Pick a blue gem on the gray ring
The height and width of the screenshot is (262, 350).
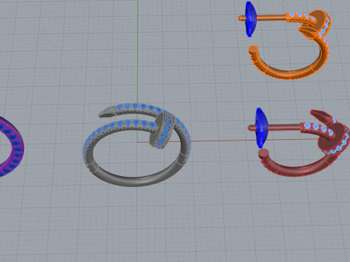coord(135,106)
